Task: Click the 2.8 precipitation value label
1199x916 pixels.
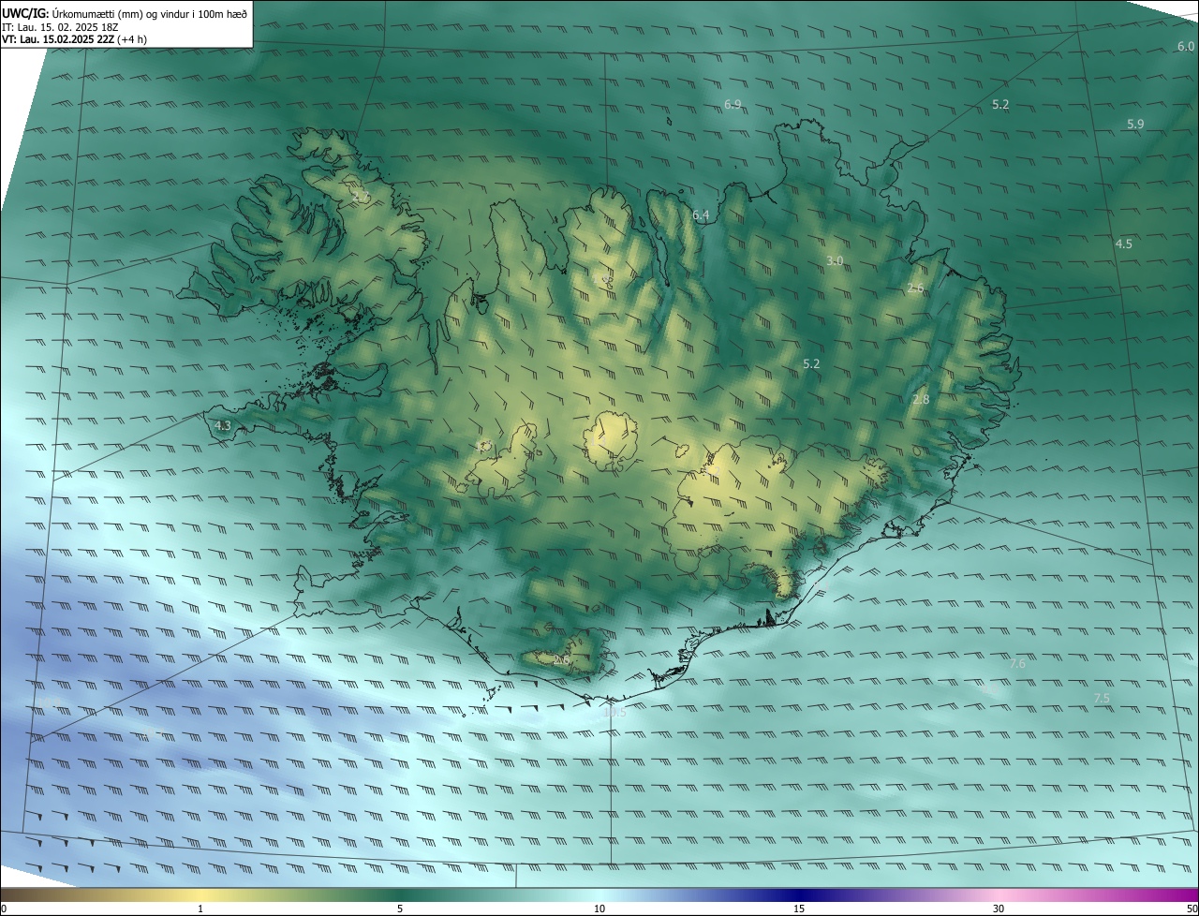Action: (921, 400)
